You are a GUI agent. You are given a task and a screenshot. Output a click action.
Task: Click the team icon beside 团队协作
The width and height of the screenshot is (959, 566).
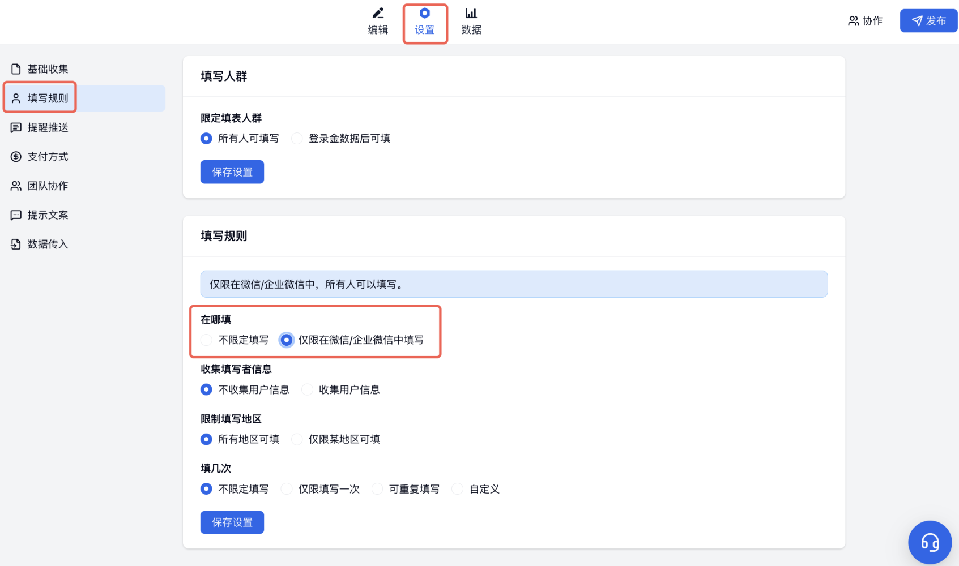tap(16, 186)
